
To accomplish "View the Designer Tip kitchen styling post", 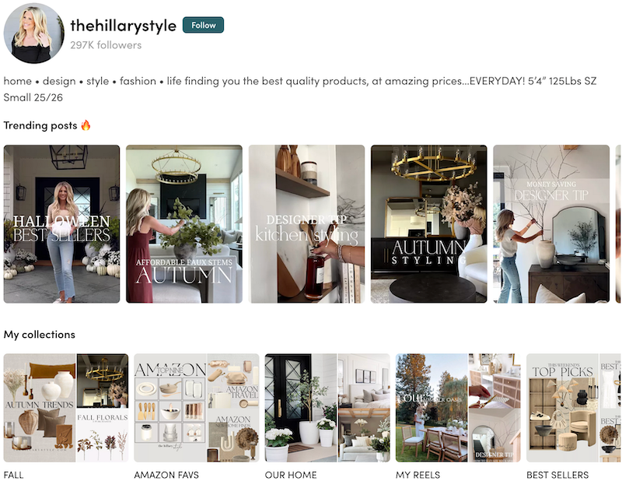I will coord(306,224).
